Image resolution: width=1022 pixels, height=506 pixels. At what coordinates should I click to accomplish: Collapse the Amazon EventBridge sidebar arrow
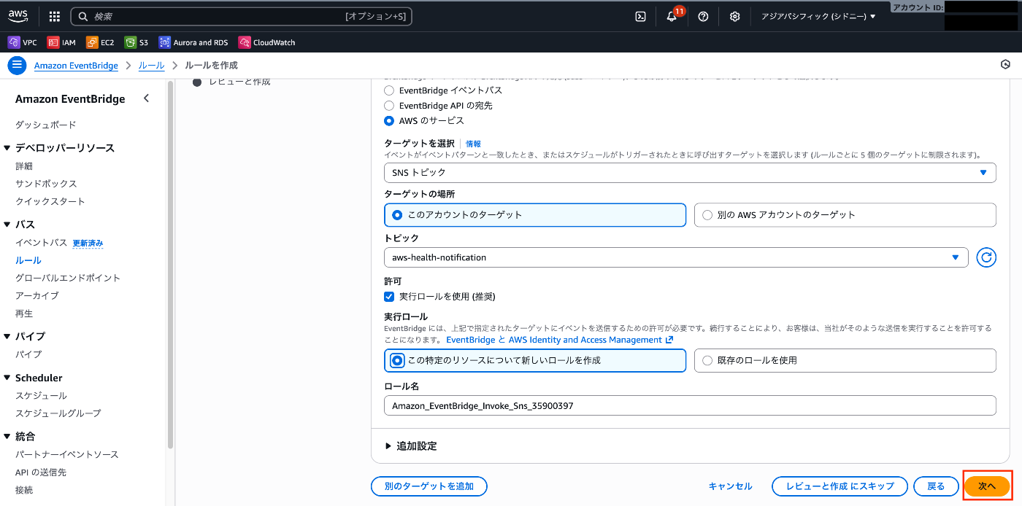(146, 98)
